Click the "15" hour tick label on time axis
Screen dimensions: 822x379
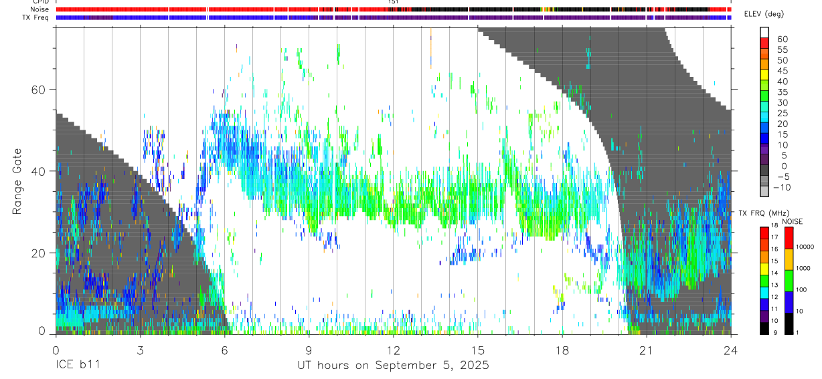click(x=478, y=350)
